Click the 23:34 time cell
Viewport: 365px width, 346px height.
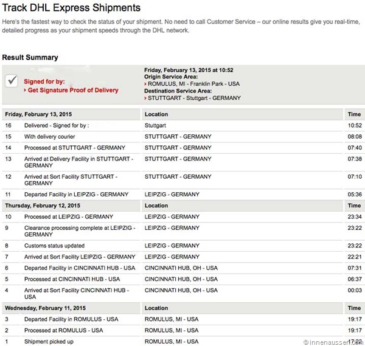click(355, 216)
